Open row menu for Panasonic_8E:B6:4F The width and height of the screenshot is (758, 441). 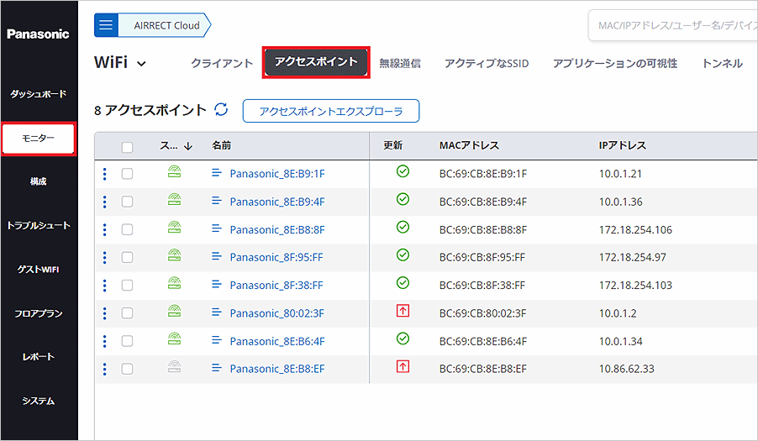pyautogui.click(x=105, y=342)
